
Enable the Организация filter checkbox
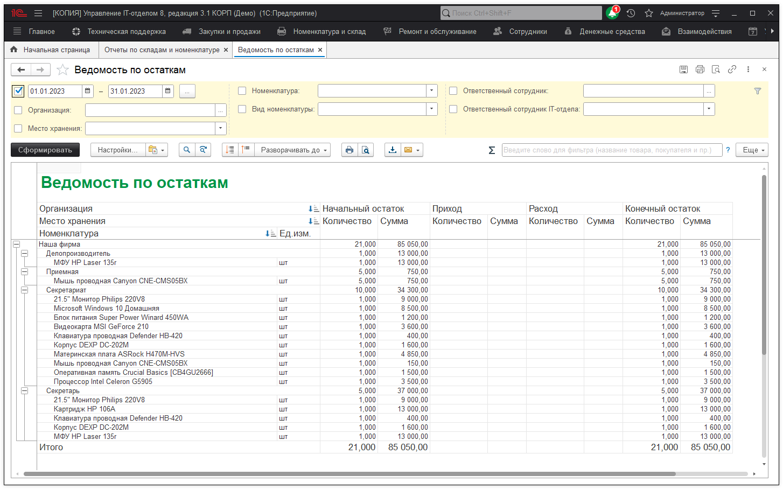tap(18, 110)
